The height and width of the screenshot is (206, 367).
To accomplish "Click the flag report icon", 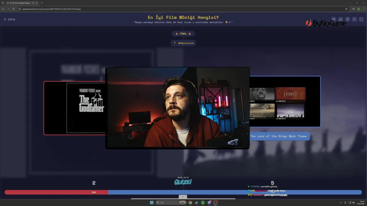I will [x=354, y=19].
